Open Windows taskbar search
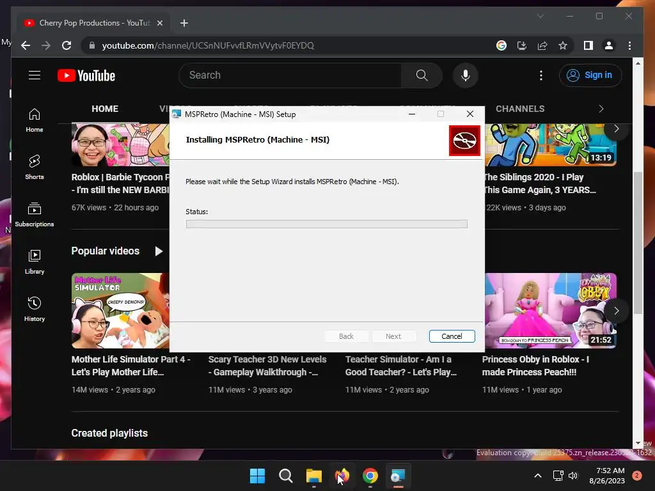The width and height of the screenshot is (655, 491). coord(286,476)
